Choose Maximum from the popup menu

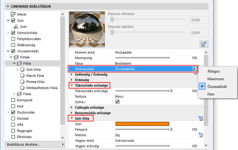point(216,79)
